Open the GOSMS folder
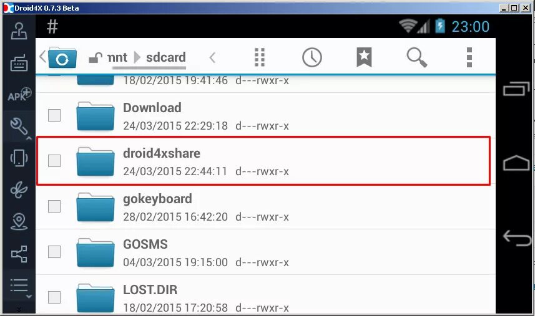The width and height of the screenshot is (535, 316). 265,252
